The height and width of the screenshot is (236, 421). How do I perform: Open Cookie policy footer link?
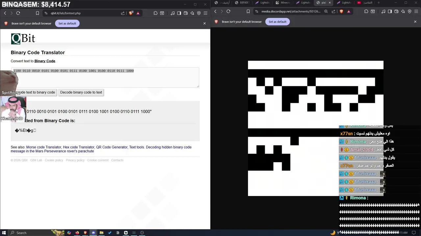[x=54, y=160]
